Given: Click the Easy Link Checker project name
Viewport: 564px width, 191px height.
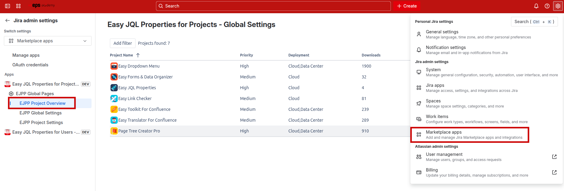Looking at the screenshot, I should tap(135, 99).
